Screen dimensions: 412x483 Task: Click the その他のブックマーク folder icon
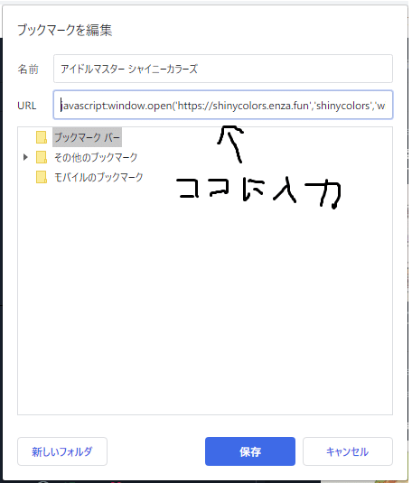click(x=42, y=157)
